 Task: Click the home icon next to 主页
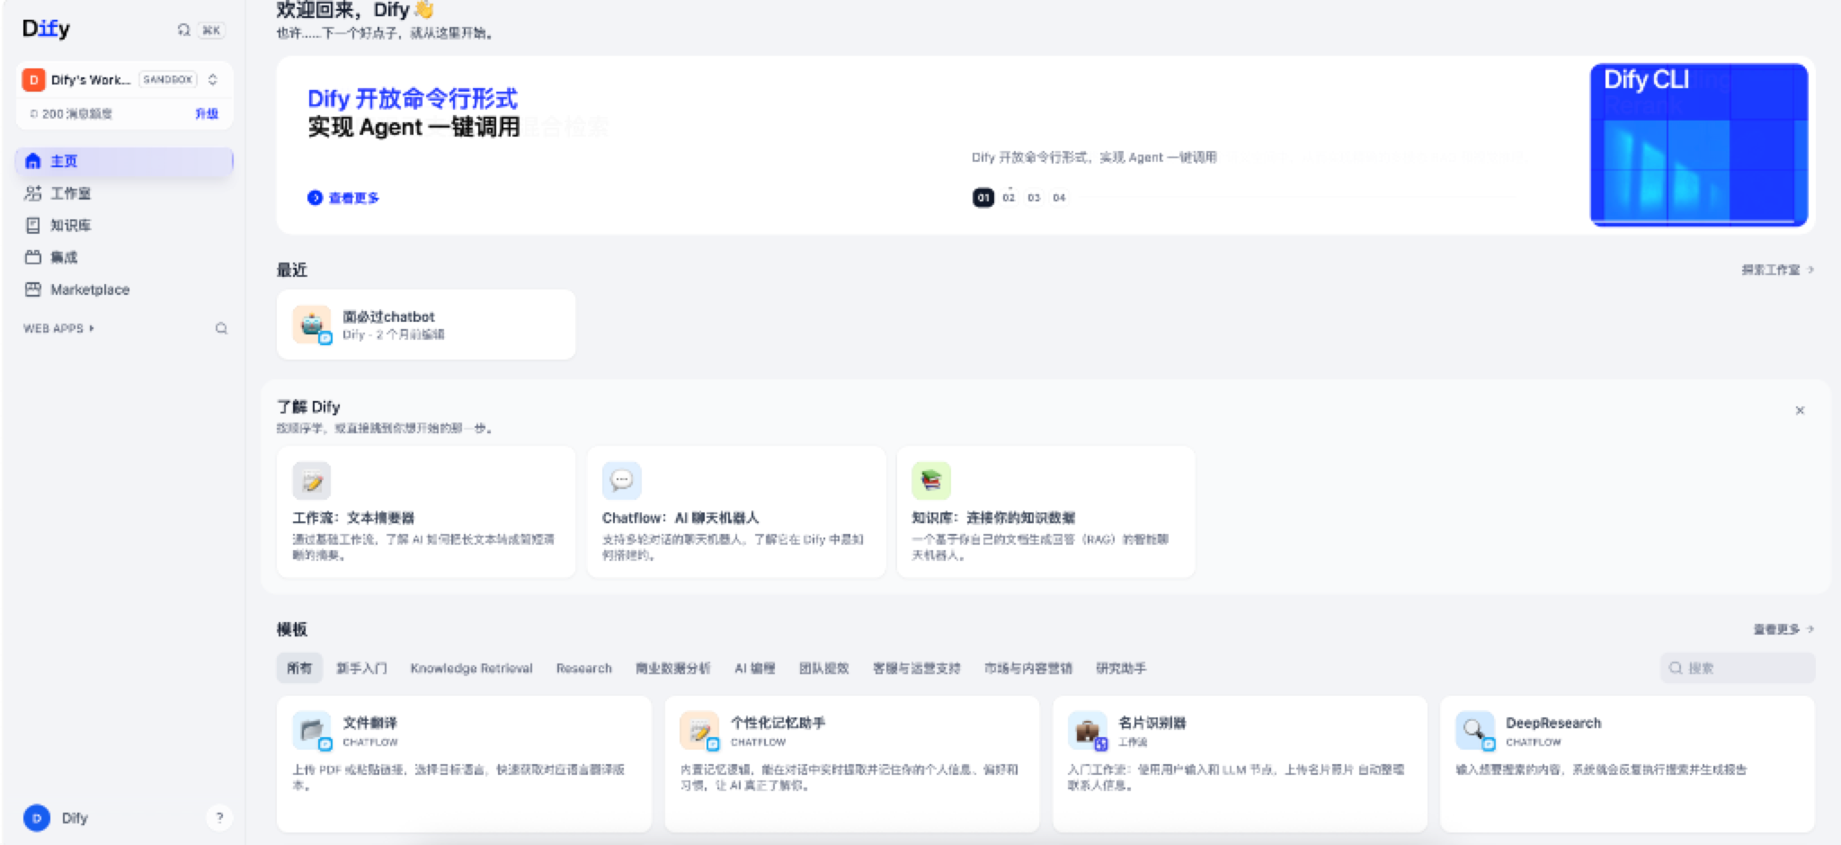[33, 161]
